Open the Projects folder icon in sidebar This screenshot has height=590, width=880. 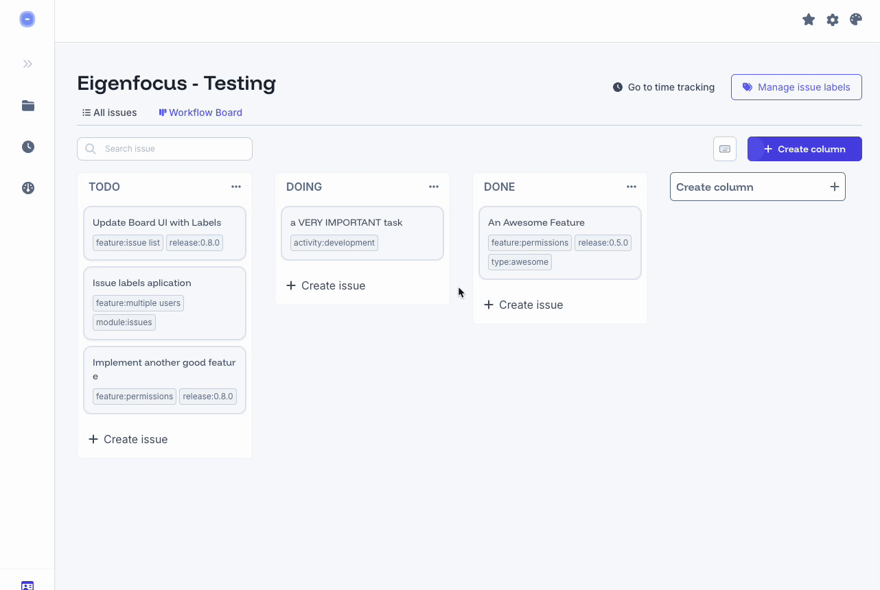point(27,106)
